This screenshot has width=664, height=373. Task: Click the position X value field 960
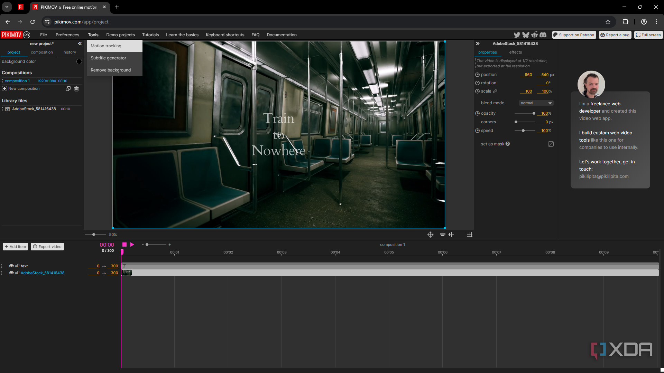pyautogui.click(x=526, y=75)
